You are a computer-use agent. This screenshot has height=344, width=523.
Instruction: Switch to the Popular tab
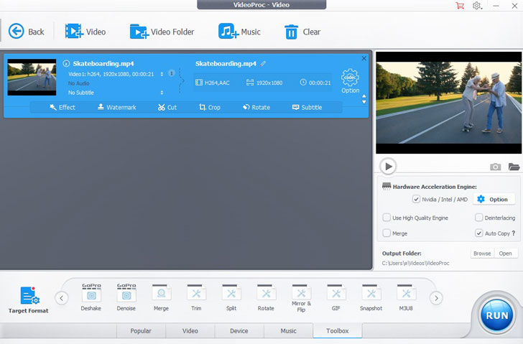pos(141,330)
